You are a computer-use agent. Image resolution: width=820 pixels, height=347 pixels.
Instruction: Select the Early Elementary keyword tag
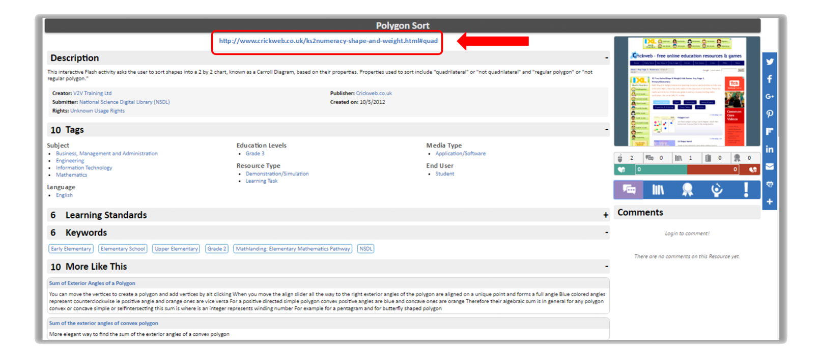(71, 249)
